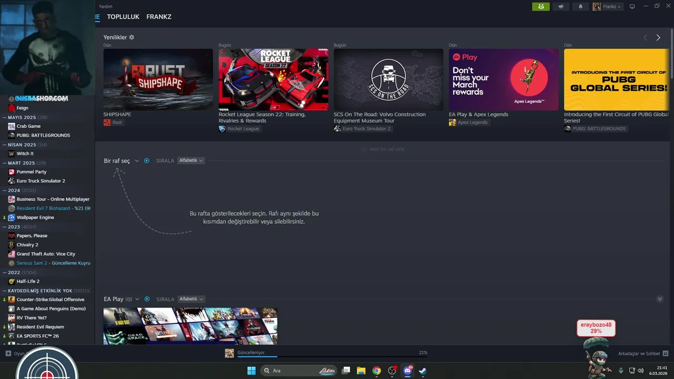
Task: Click the updating game's download icon
Action: 230,353
